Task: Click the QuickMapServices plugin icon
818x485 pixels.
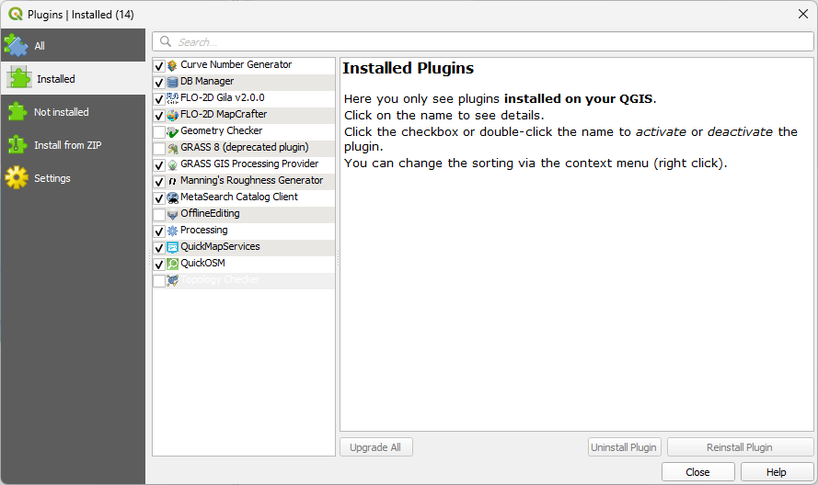Action: [x=172, y=247]
